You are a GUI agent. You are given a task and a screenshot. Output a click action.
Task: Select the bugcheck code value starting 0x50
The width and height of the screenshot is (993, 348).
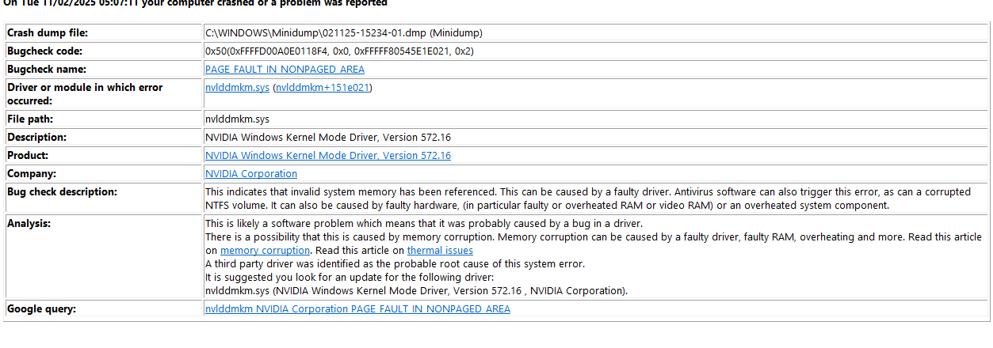click(x=339, y=51)
